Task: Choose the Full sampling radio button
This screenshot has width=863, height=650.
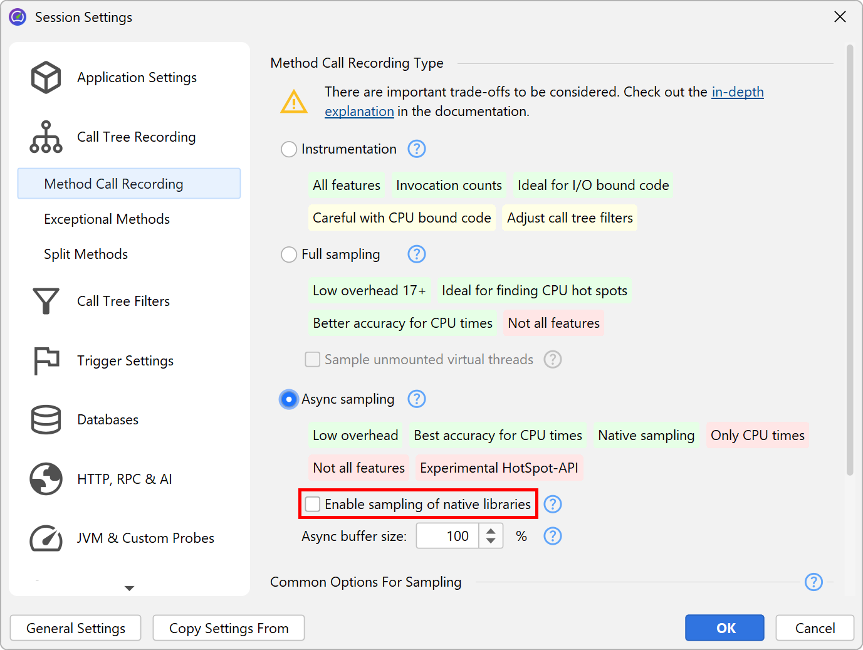Action: 289,255
